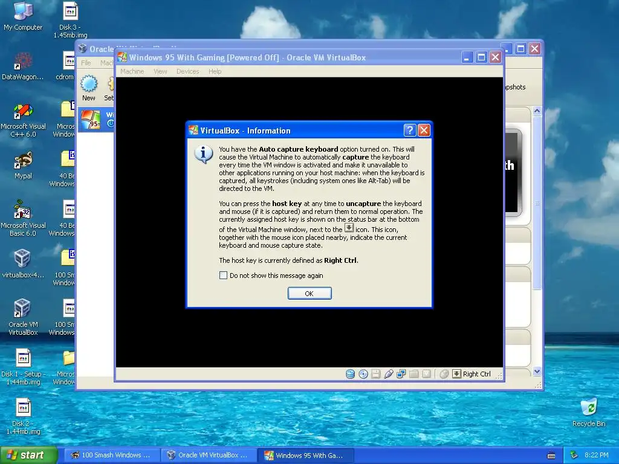Click the keyboard icon in system tray
The image size is (619, 464).
tap(551, 456)
